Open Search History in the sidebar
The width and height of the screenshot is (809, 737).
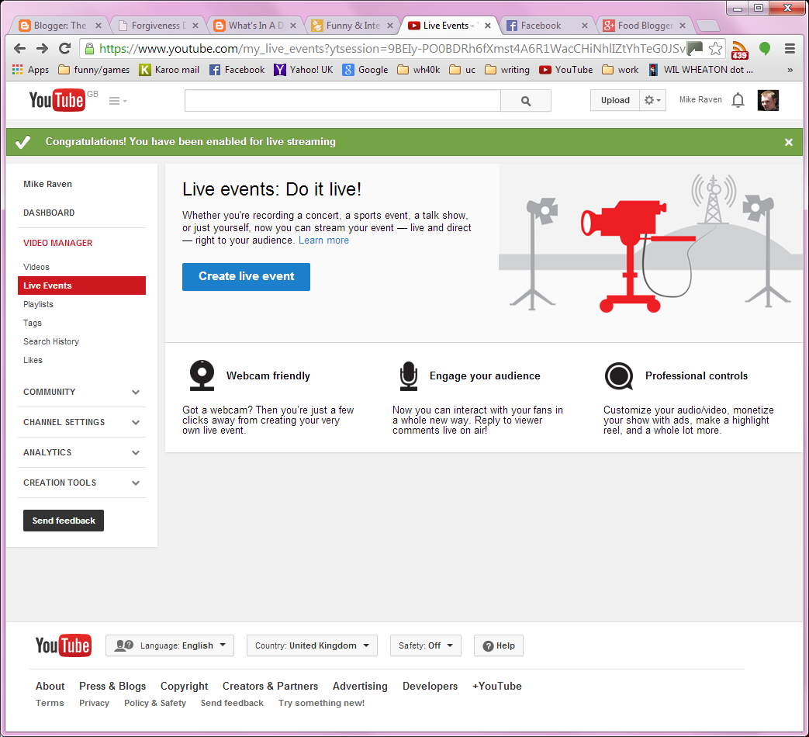[x=51, y=341]
